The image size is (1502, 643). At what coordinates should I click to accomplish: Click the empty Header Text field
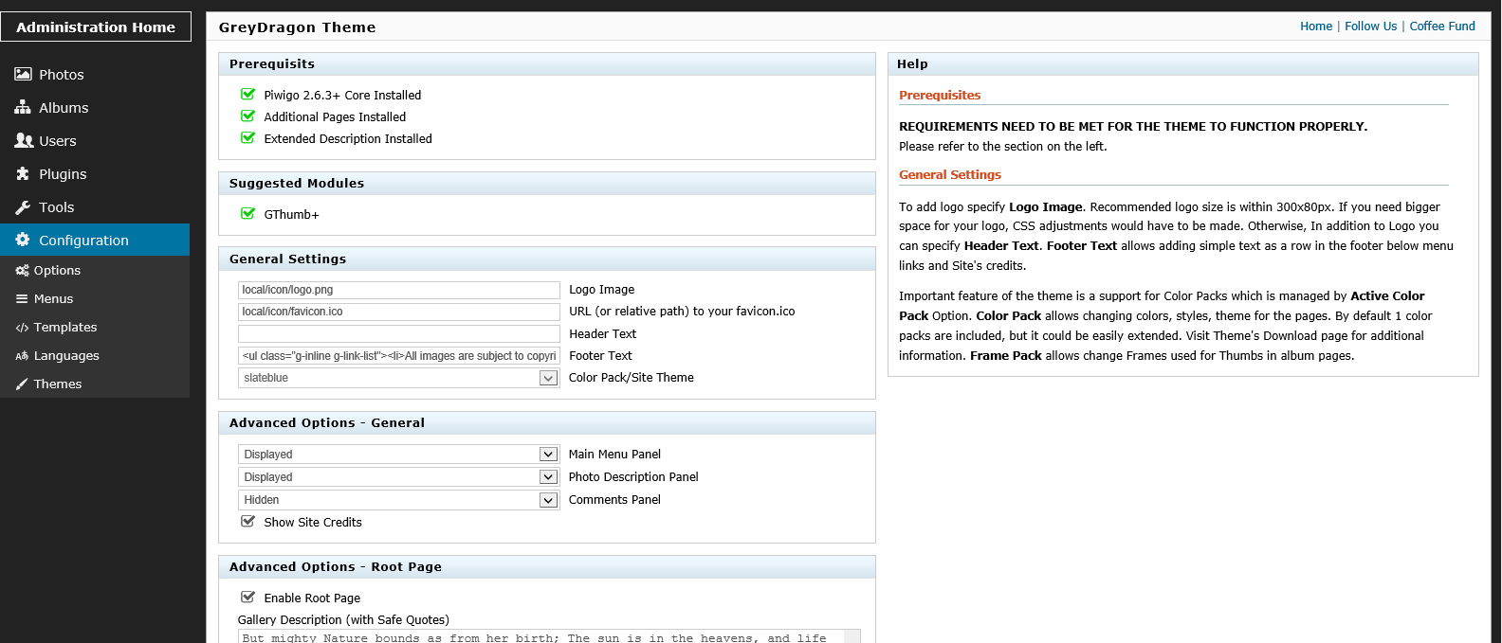click(x=398, y=334)
